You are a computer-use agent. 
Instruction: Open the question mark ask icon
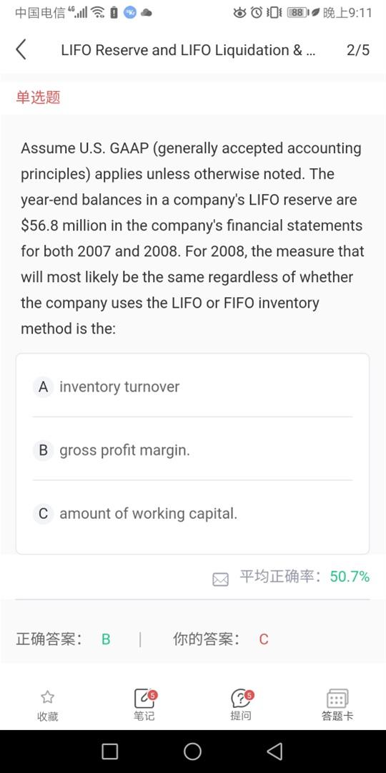[x=242, y=698]
